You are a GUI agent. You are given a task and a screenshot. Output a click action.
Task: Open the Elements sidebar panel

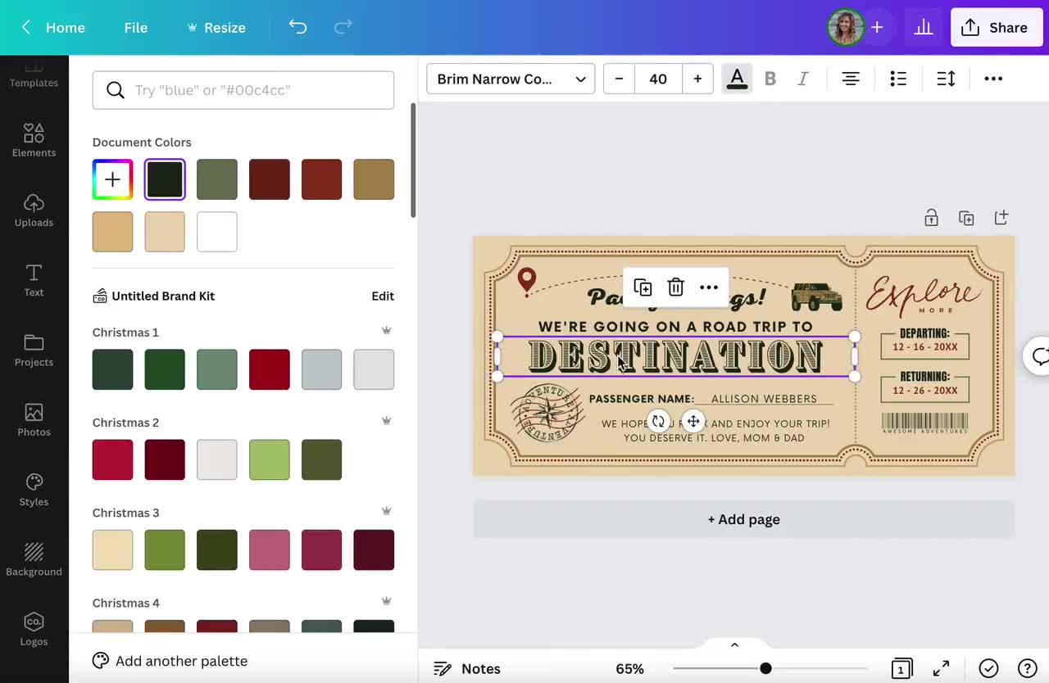(x=34, y=140)
